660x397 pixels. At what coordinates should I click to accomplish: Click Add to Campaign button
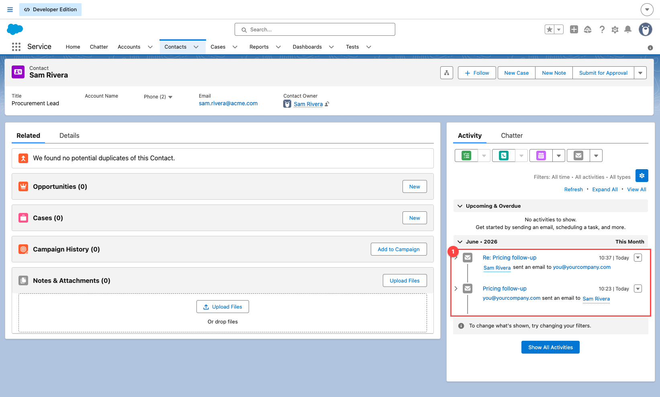tap(399, 249)
